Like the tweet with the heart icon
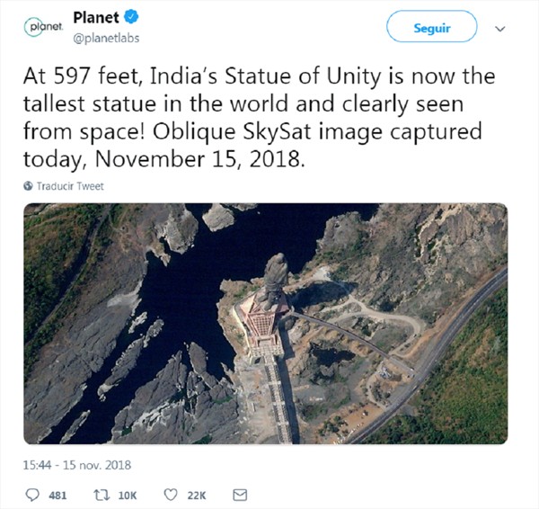Screen dimensions: 539x509 click(171, 496)
